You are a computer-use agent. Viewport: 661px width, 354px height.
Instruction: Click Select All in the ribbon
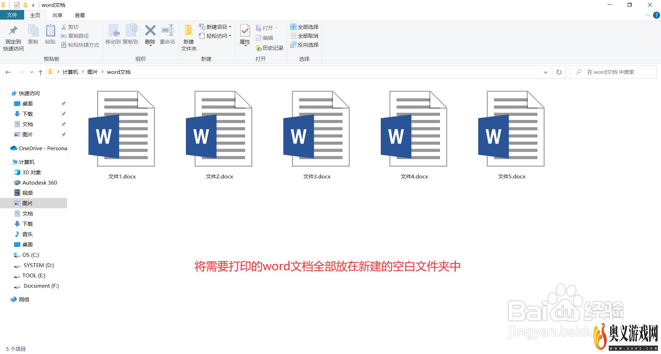[x=304, y=27]
